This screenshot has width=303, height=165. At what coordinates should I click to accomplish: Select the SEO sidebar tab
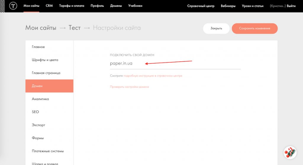[36, 112]
